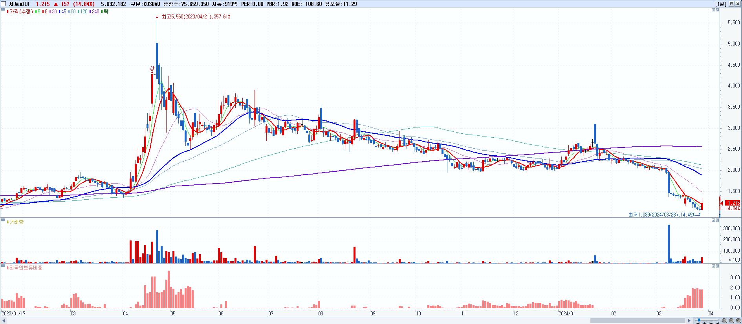Select the 45-day moving average legend

click(62, 12)
